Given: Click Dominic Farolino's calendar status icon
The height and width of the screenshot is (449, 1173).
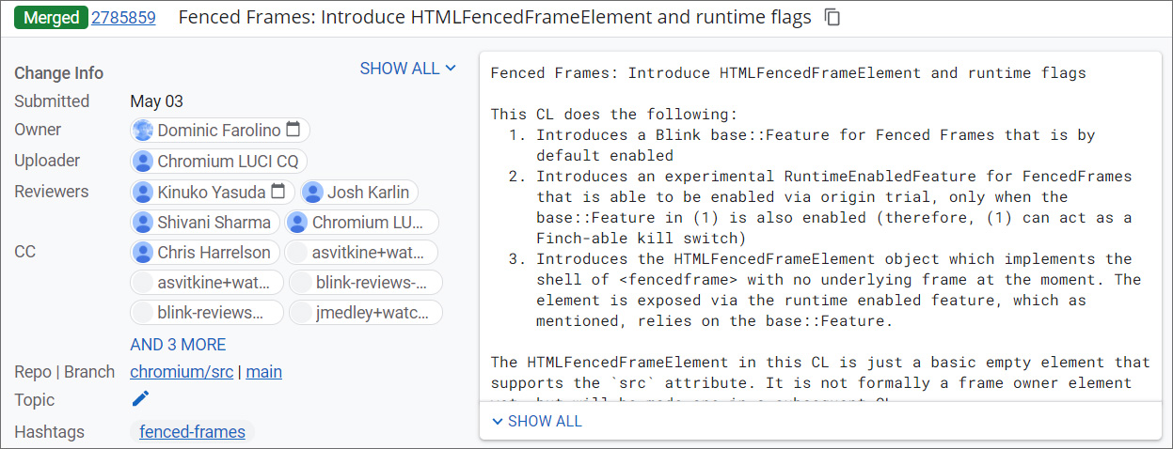Looking at the screenshot, I should tap(293, 131).
